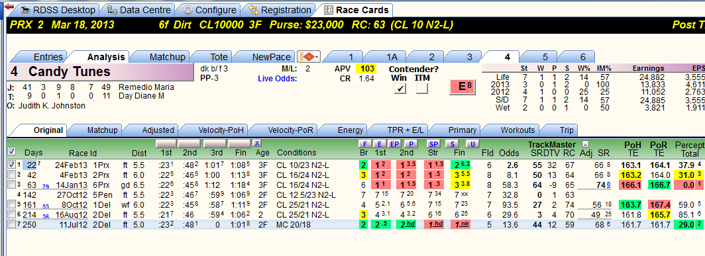Click the E running style button
Screen dimensions: 705x256
(x=380, y=144)
